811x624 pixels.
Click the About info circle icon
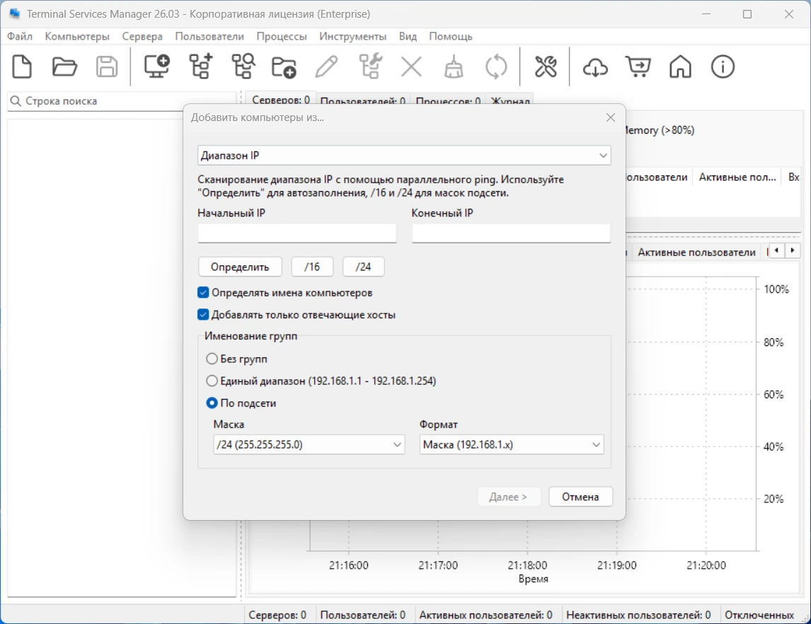point(723,67)
